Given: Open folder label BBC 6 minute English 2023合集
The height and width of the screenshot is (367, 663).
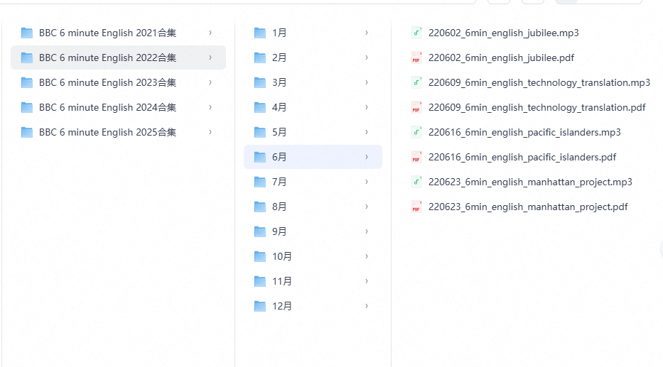Looking at the screenshot, I should tap(107, 83).
